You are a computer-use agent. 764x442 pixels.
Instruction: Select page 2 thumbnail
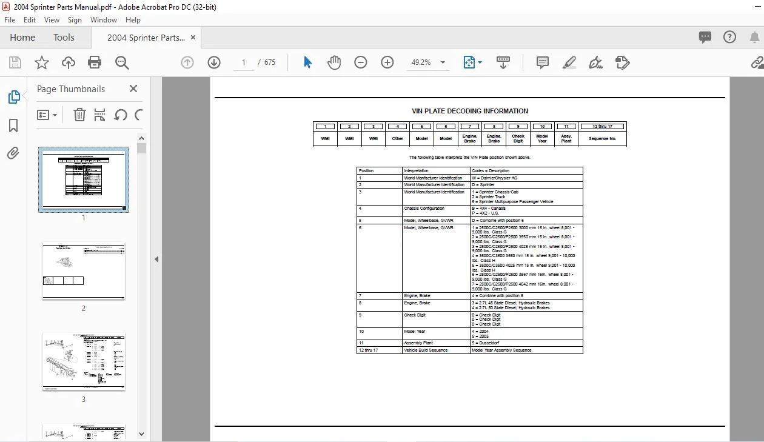point(84,272)
